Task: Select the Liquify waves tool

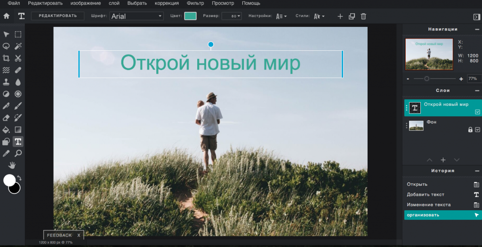Action: pyautogui.click(x=6, y=70)
